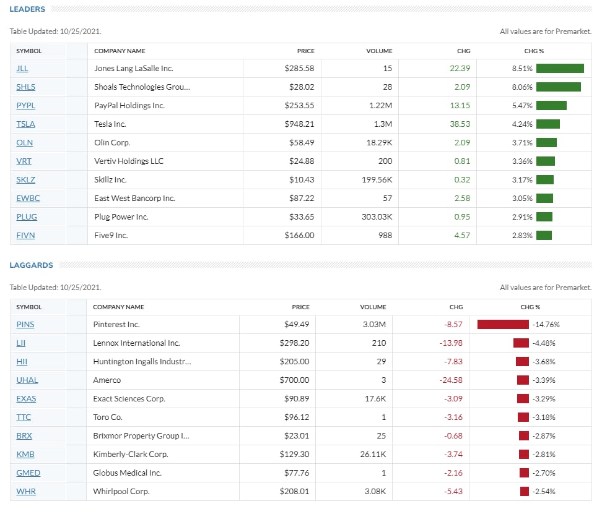
Task: Open the SHLS symbol link
Action: (25, 87)
